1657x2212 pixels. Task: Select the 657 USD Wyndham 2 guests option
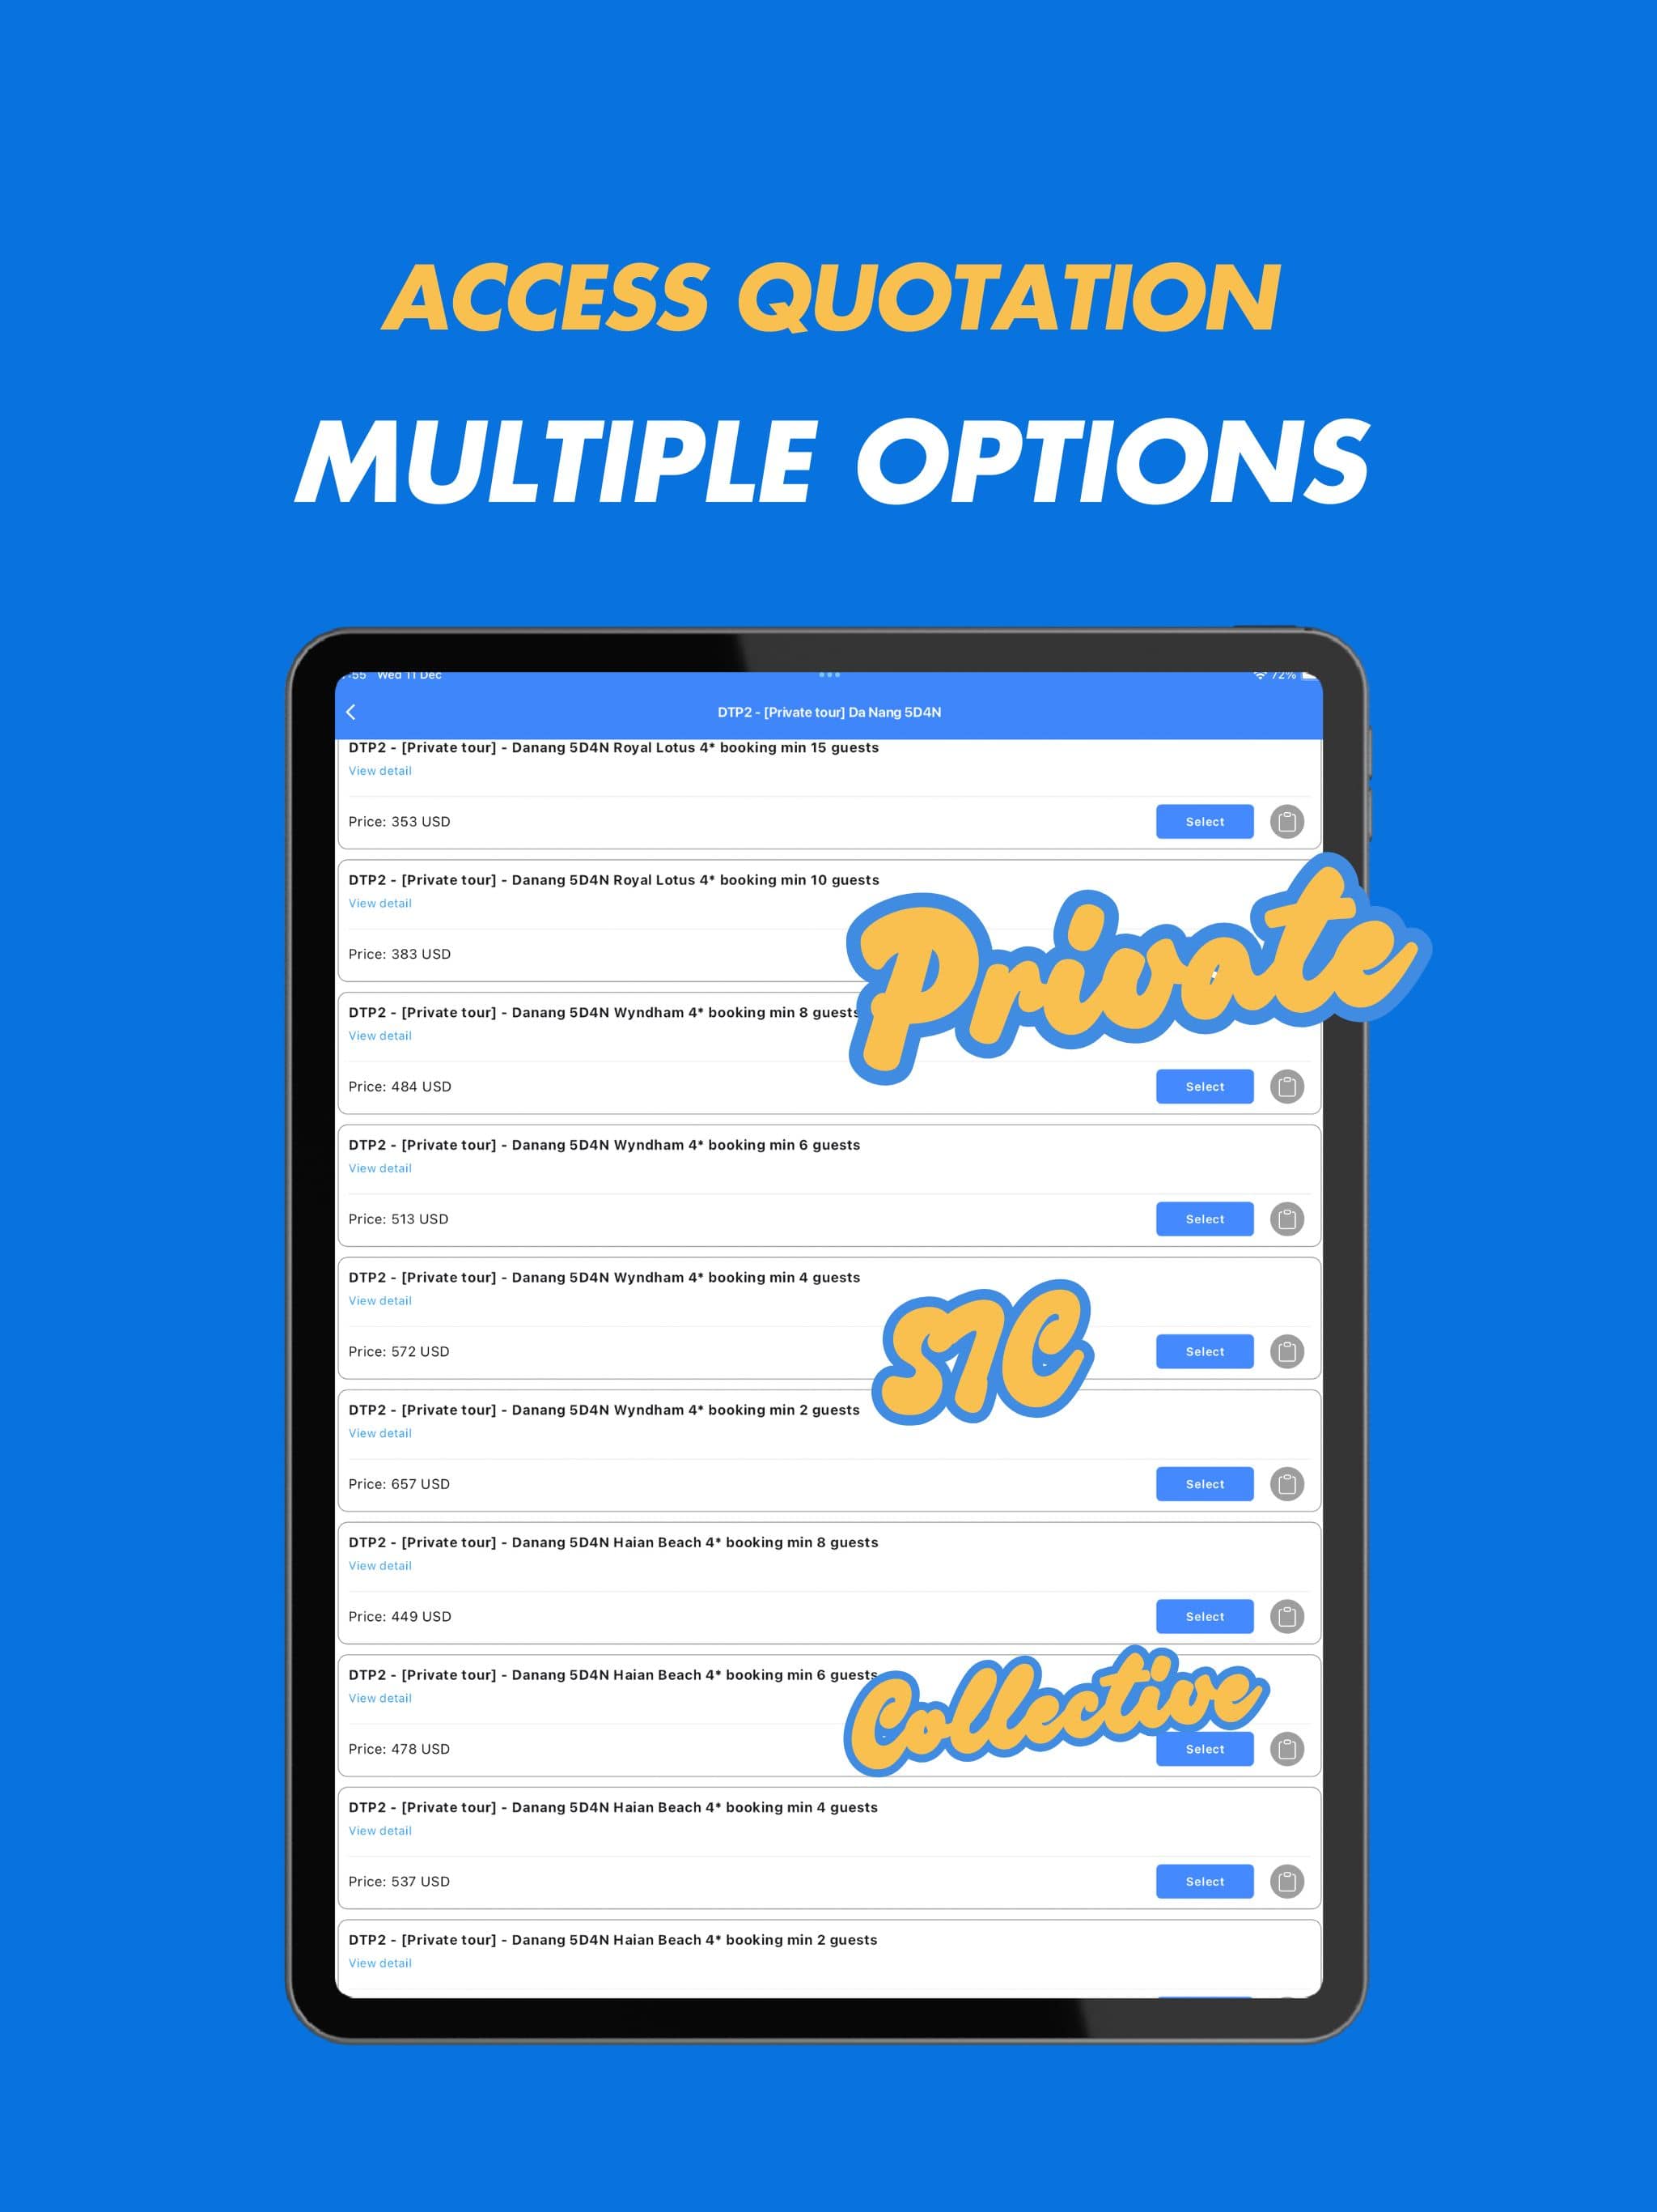(x=1206, y=1482)
